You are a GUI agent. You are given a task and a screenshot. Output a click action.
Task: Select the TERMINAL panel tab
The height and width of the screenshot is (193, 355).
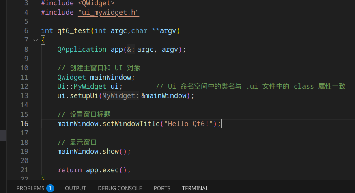pyautogui.click(x=195, y=188)
